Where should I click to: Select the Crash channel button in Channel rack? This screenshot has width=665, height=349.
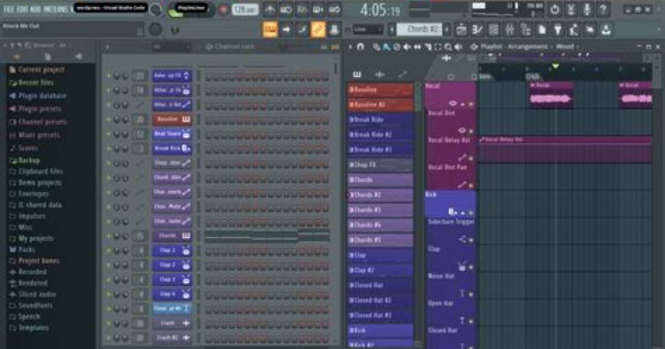(x=172, y=323)
